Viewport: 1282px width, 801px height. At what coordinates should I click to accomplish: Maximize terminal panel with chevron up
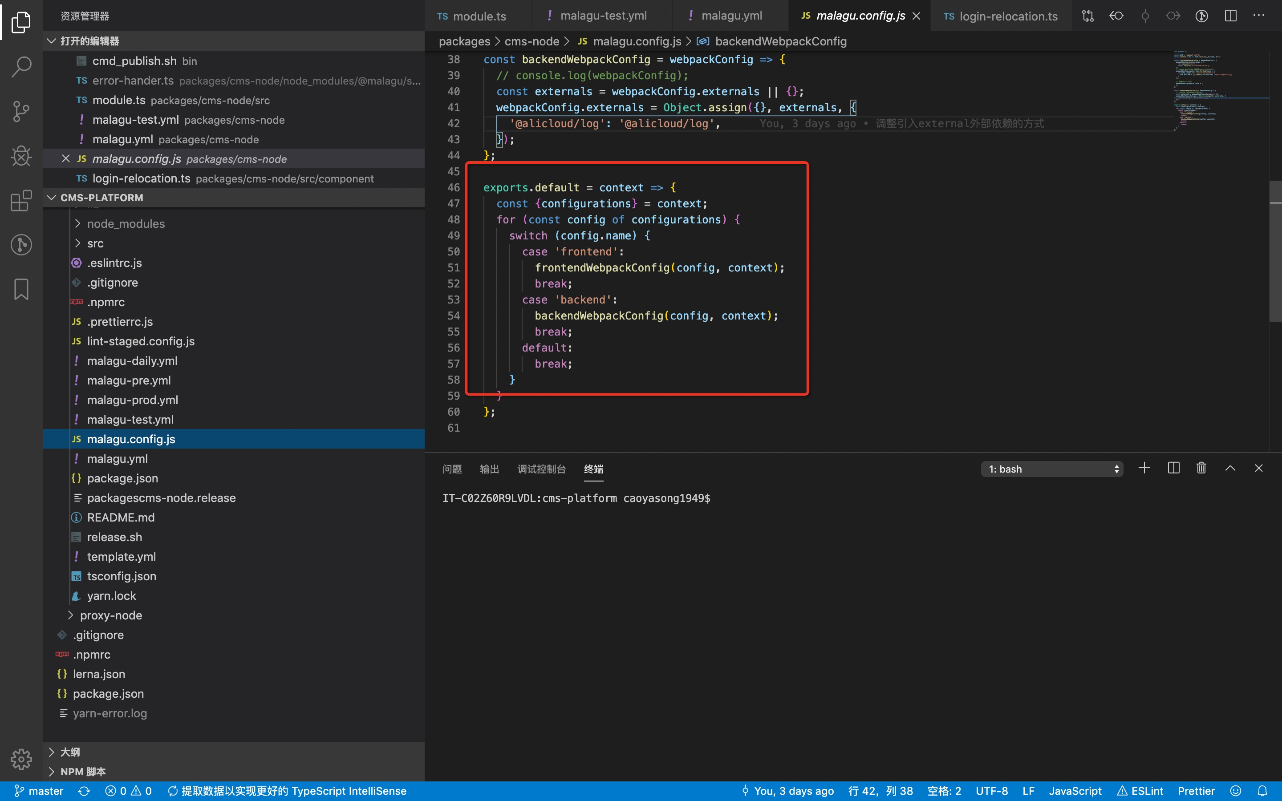1230,468
